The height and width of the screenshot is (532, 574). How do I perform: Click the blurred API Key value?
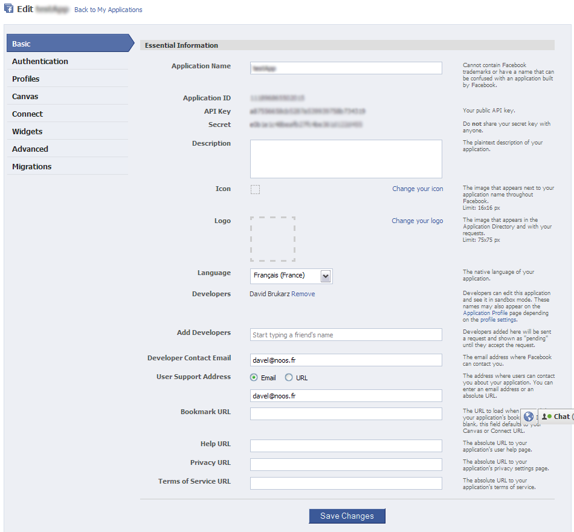point(308,111)
